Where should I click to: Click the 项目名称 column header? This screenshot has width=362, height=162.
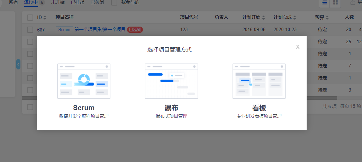pyautogui.click(x=65, y=17)
